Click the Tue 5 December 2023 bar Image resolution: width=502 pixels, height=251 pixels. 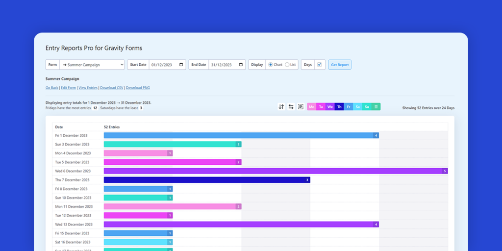tap(173, 162)
